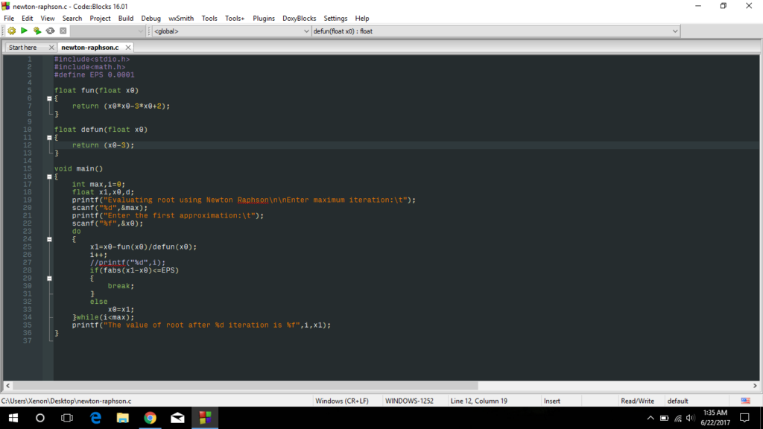The width and height of the screenshot is (763, 429).
Task: Click the Insert mode indicator in status bar
Action: pos(551,400)
